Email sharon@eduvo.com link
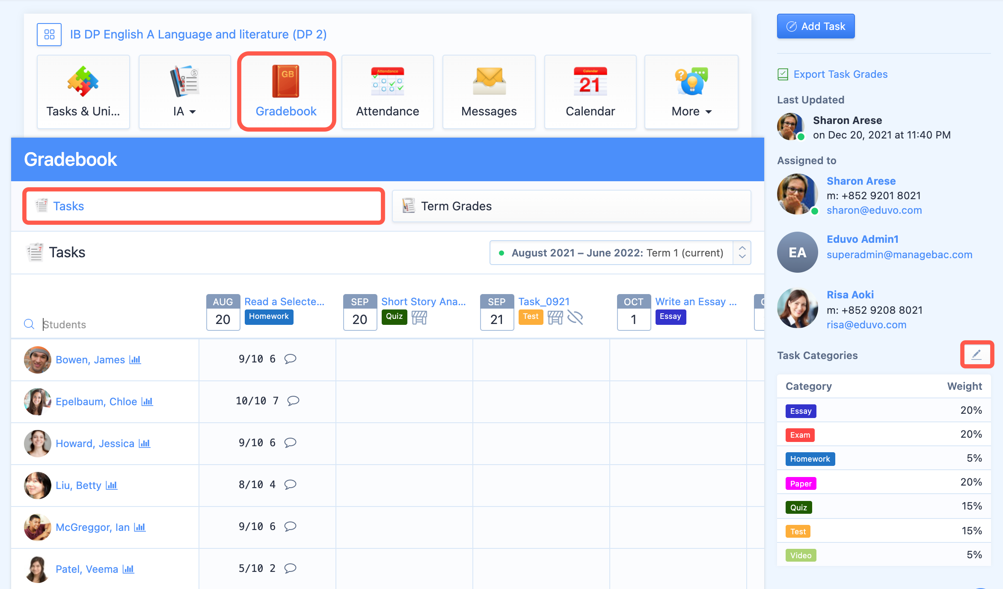 pyautogui.click(x=874, y=210)
